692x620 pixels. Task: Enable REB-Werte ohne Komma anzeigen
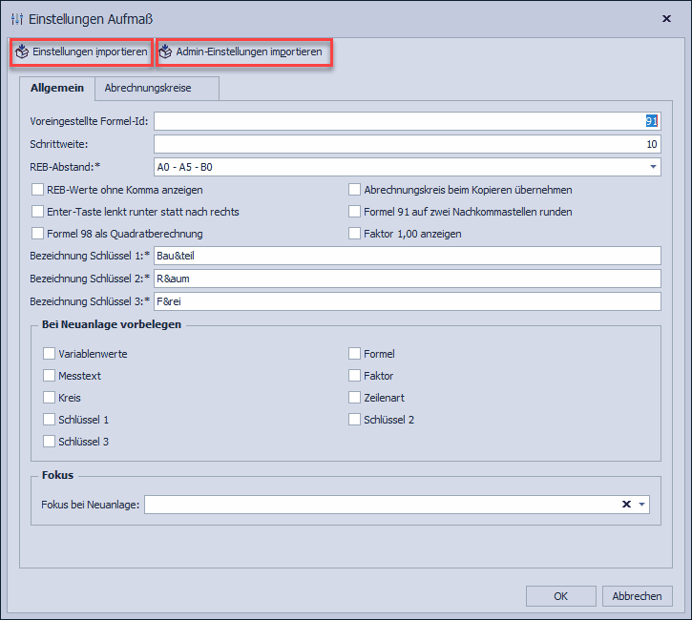pyautogui.click(x=38, y=190)
